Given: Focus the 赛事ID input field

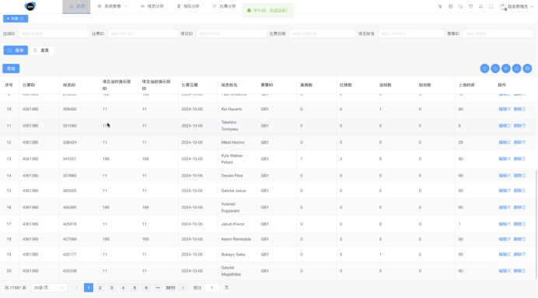Looking at the screenshot, I should 498,33.
